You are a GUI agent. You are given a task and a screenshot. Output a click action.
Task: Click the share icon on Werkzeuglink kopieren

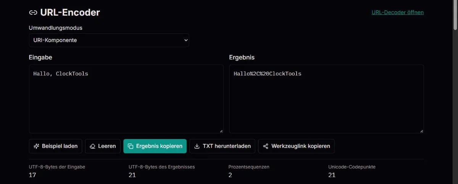pyautogui.click(x=266, y=146)
